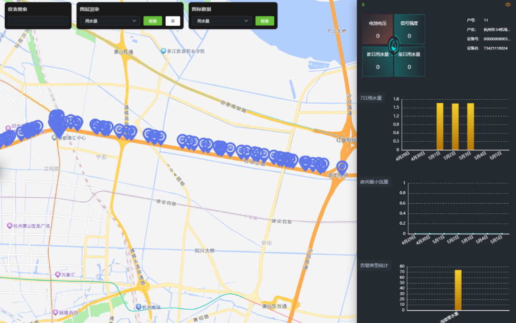Expand the 图标数据 用水量 dropdown
Screen dimensions: 516x323
coord(222,21)
